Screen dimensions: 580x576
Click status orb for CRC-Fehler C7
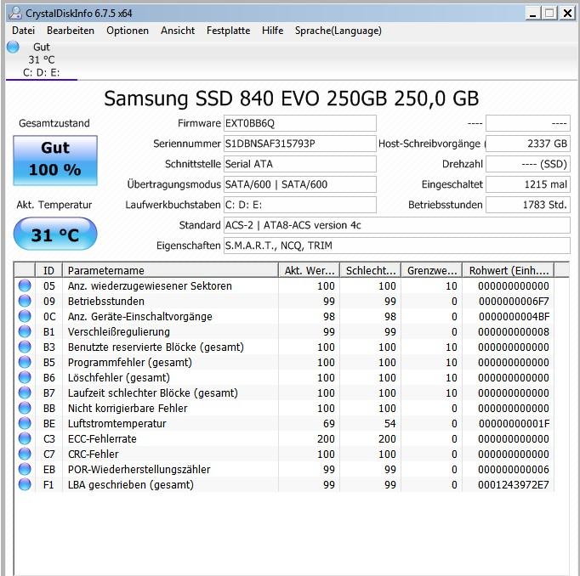25,454
